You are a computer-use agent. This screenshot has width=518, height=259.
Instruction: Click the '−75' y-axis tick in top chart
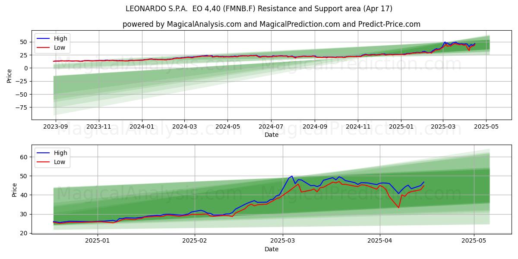coord(22,107)
